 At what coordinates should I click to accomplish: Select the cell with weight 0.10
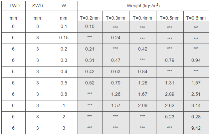pyautogui.click(x=90, y=27)
